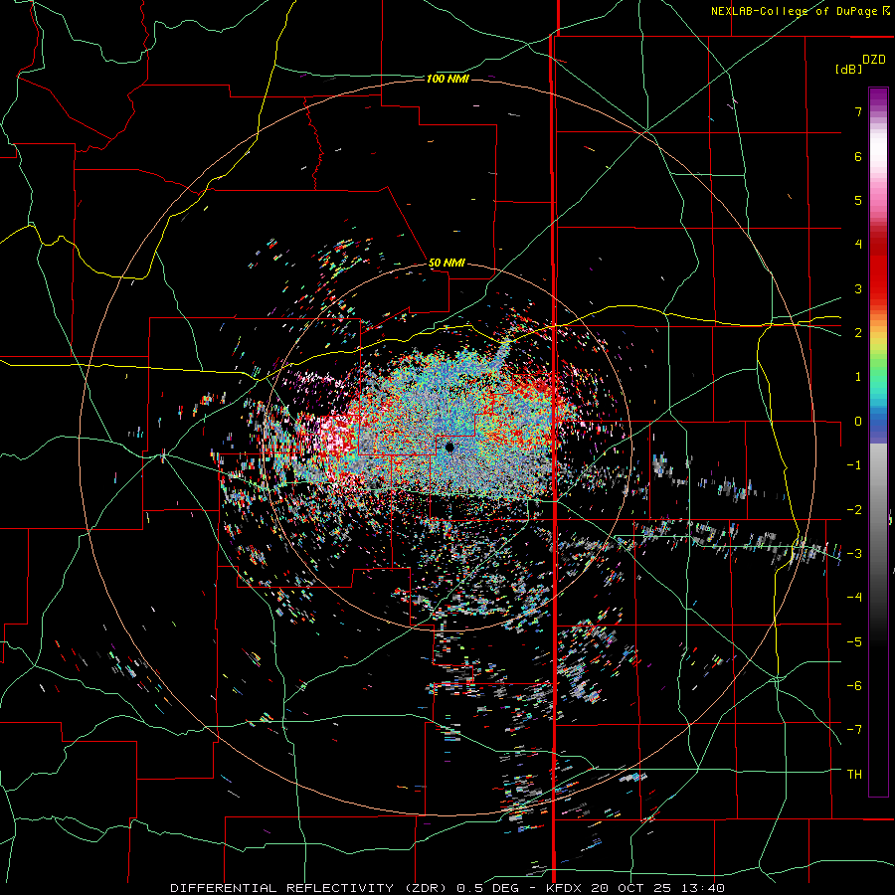Click the TH legend label

click(854, 775)
